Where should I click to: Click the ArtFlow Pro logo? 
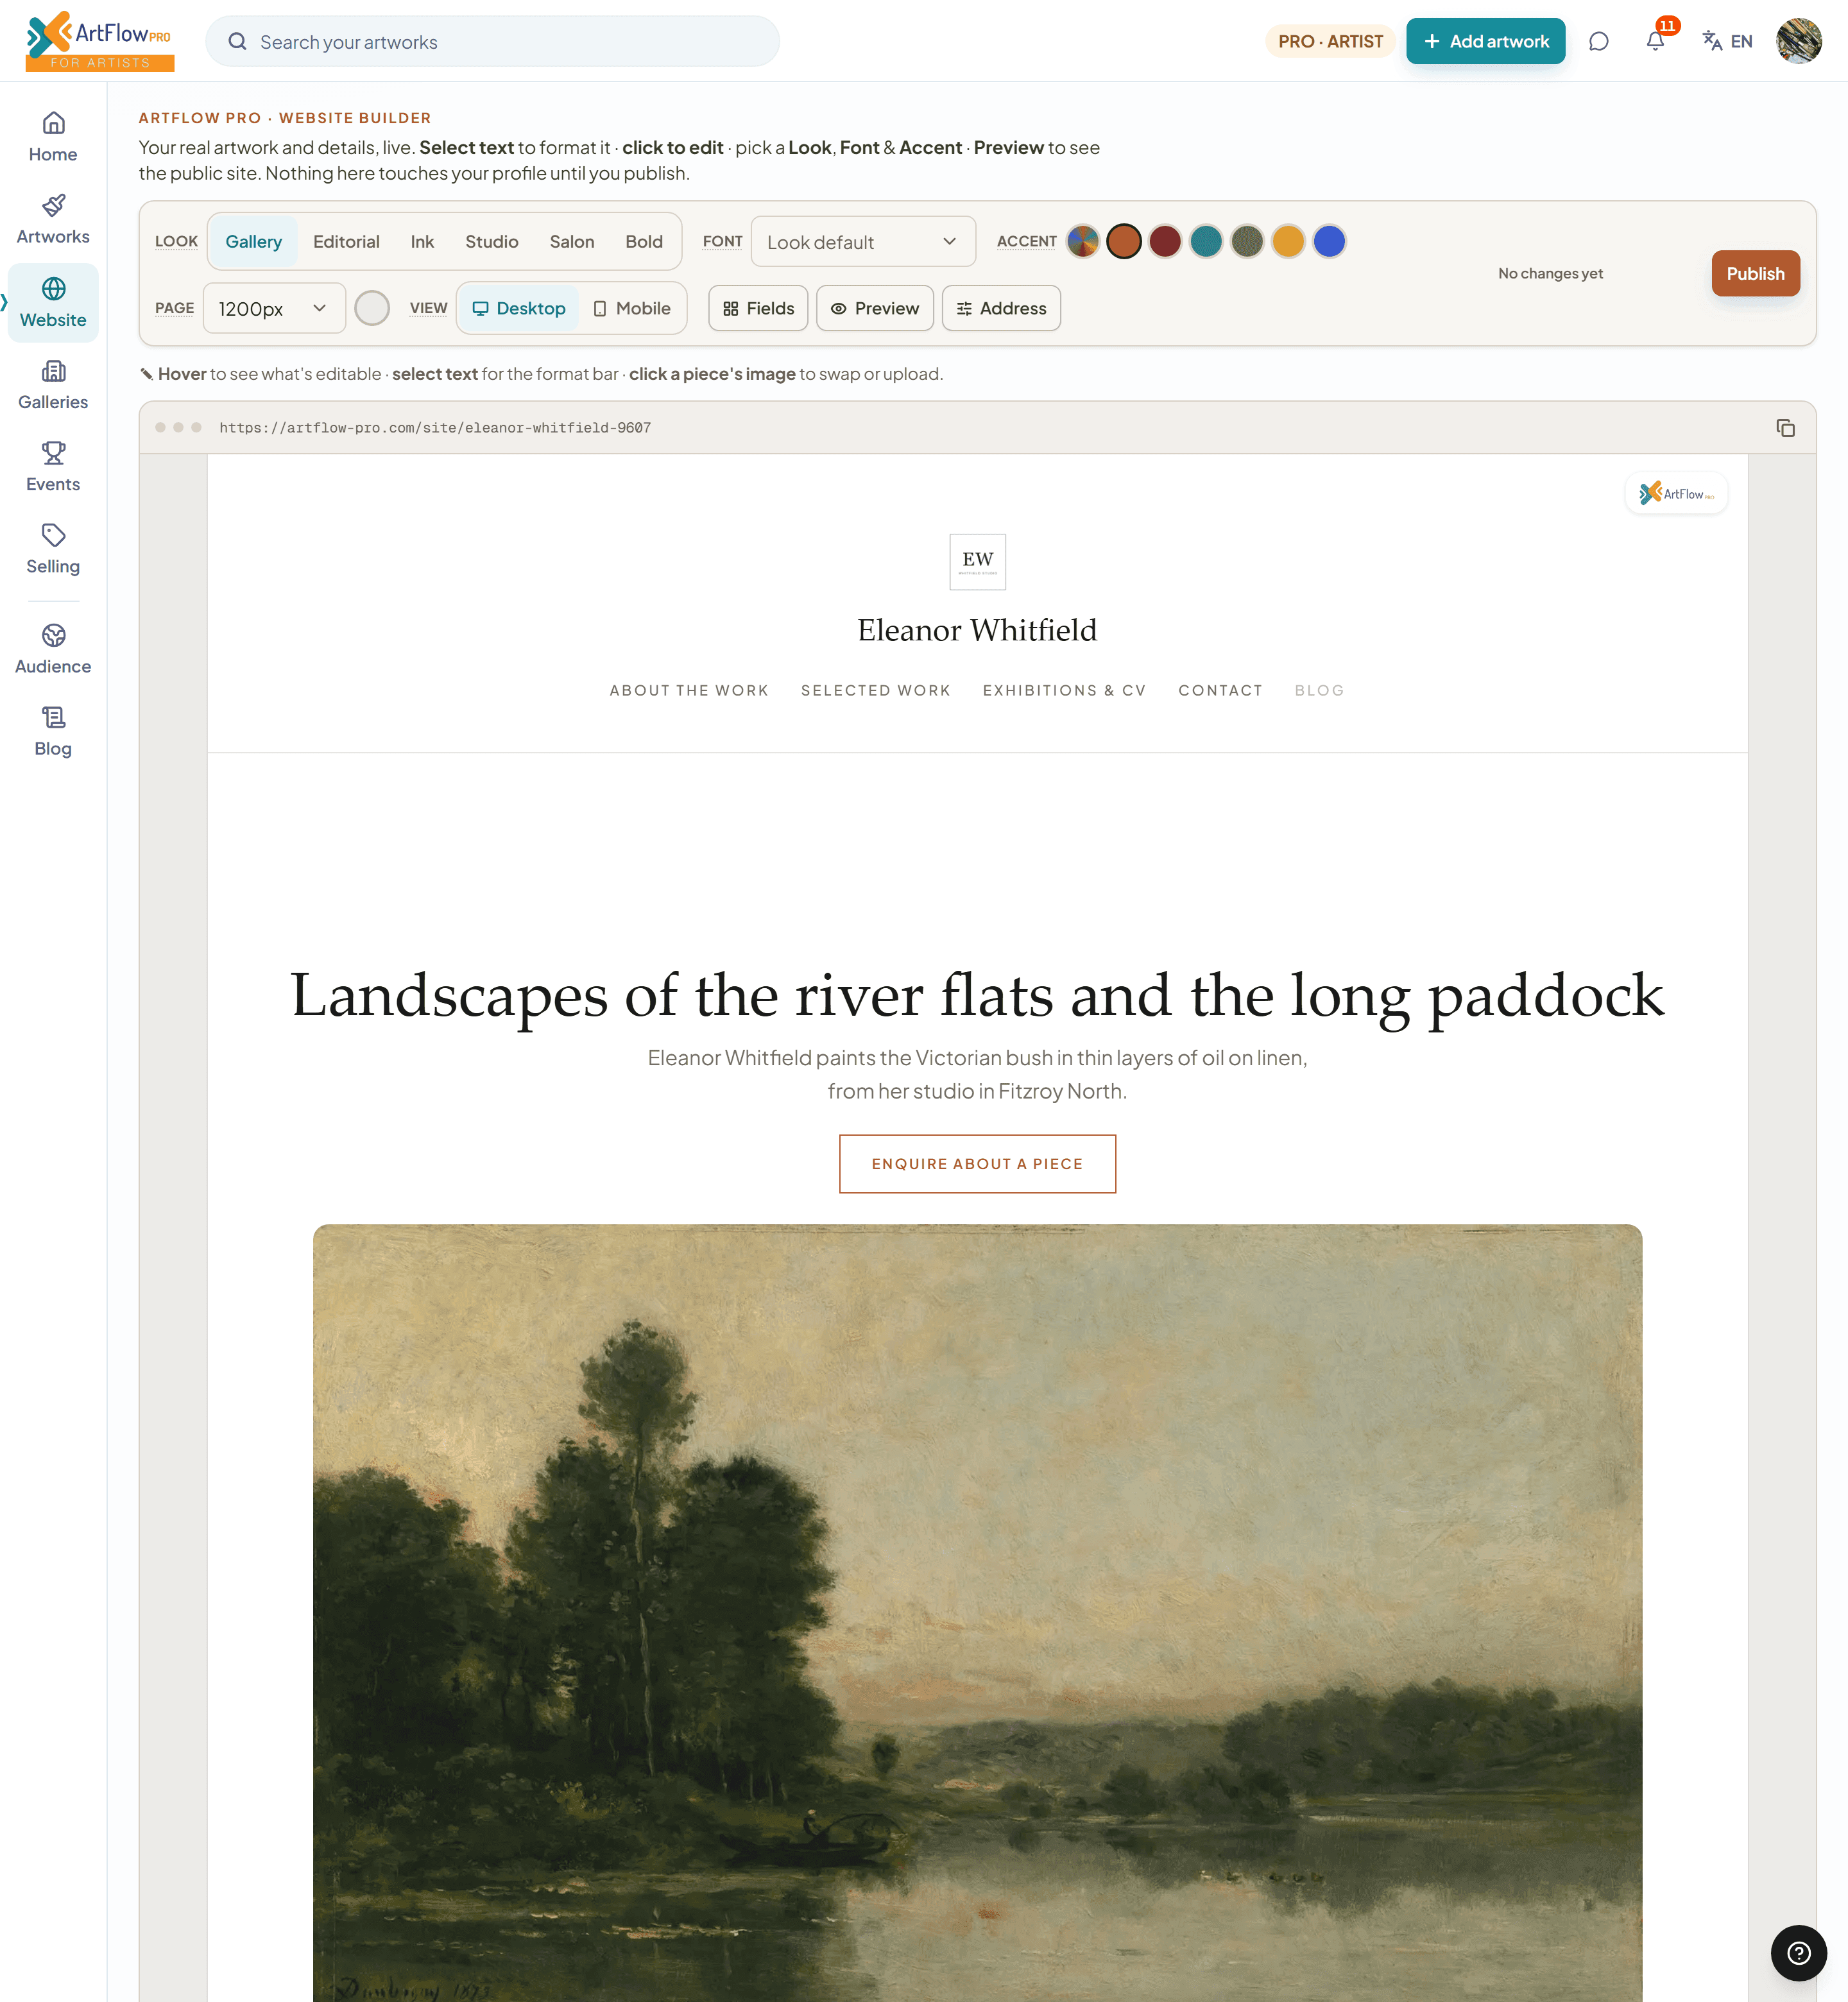pos(100,41)
